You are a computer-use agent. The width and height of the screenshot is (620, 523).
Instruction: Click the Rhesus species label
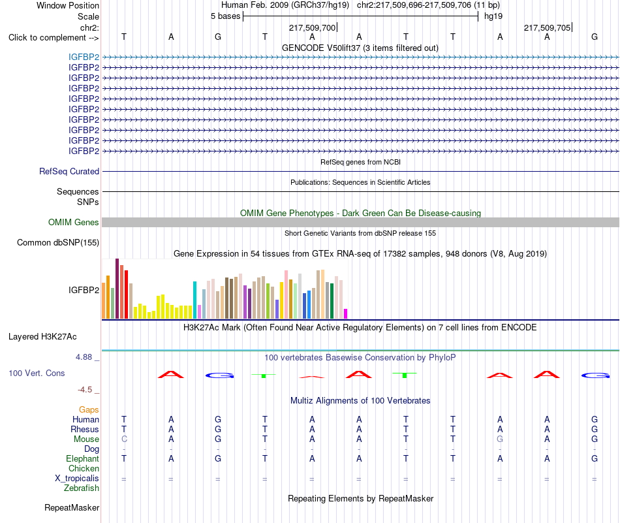(x=85, y=429)
